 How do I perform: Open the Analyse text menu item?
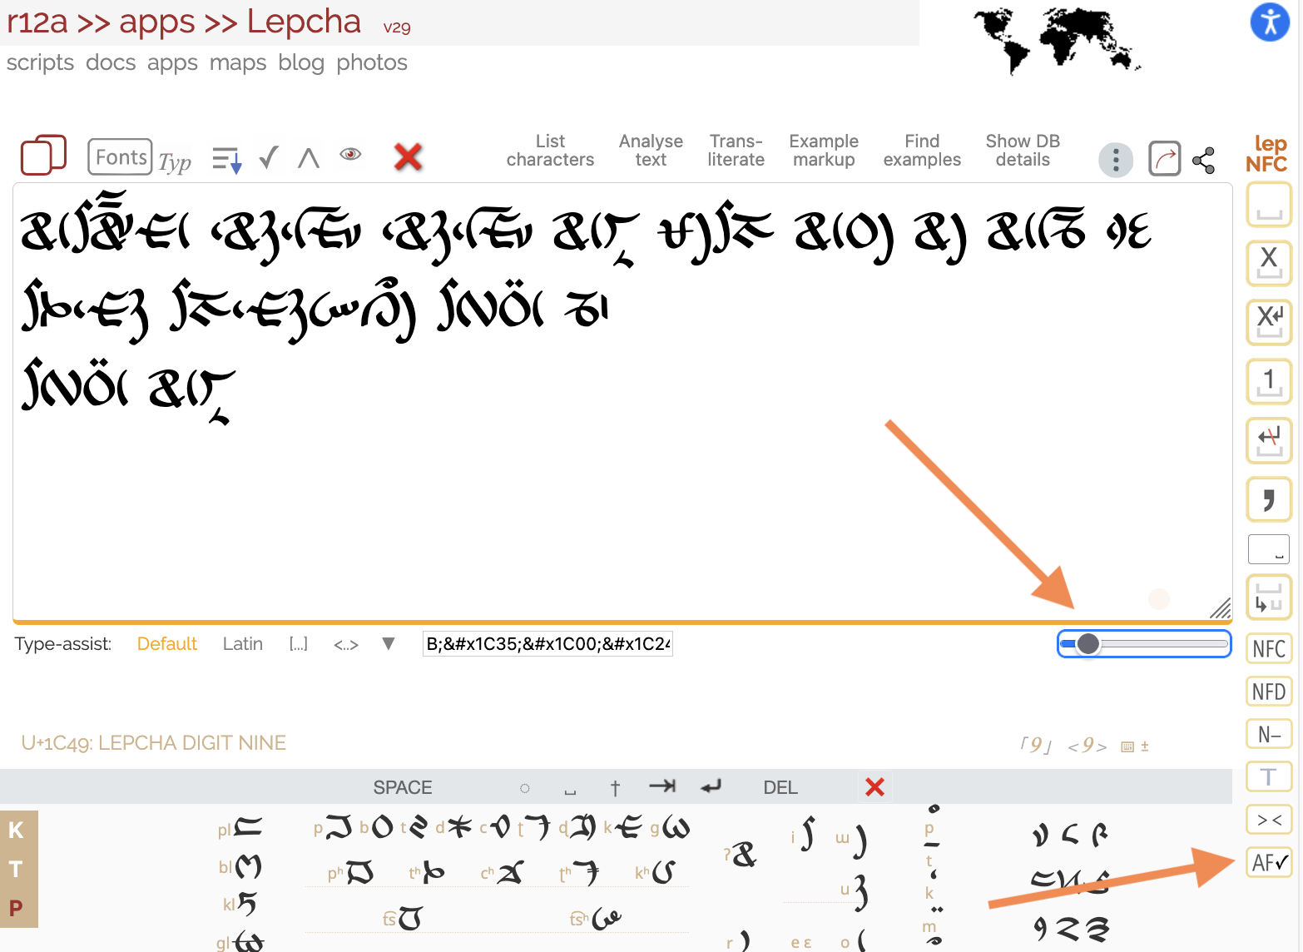pyautogui.click(x=651, y=151)
